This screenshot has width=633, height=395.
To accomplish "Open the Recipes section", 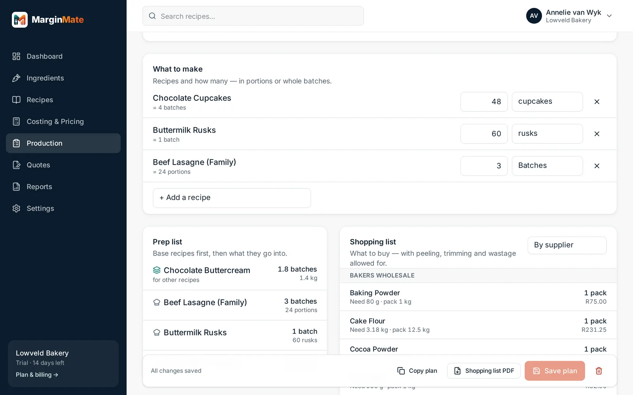I will point(63,100).
